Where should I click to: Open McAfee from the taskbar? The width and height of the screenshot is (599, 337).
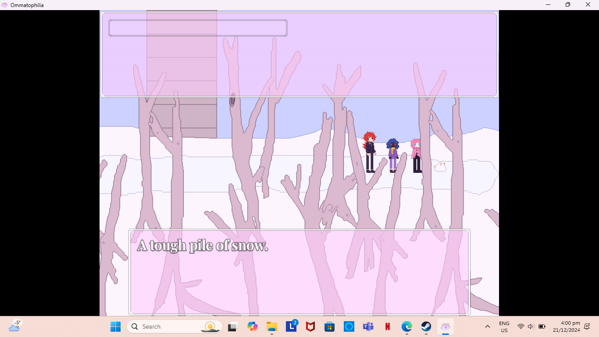[x=310, y=326]
